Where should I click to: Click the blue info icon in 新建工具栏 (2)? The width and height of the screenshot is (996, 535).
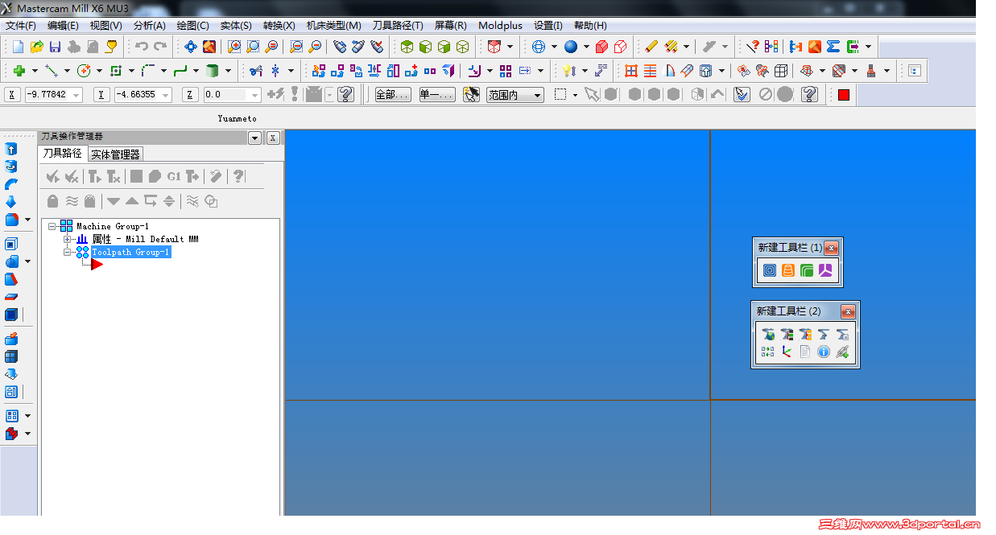[x=824, y=352]
